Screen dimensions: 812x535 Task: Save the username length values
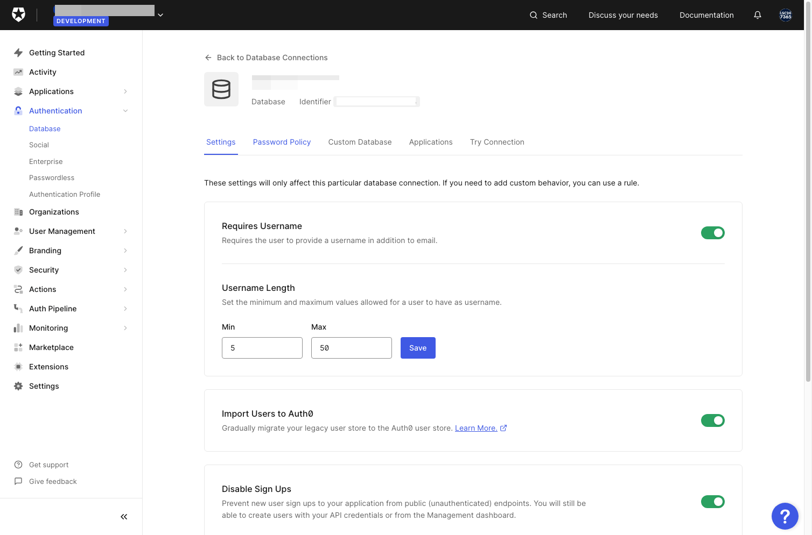click(x=418, y=348)
